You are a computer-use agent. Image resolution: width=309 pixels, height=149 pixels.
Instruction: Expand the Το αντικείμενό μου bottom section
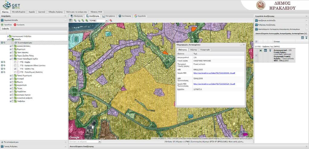pos(66,142)
